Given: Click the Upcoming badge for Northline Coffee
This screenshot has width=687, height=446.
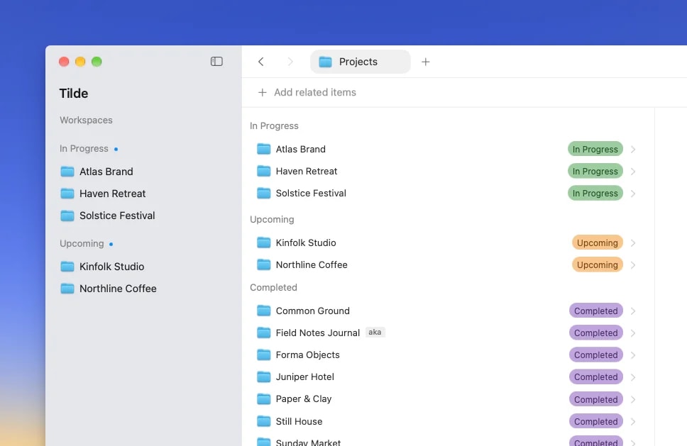Looking at the screenshot, I should [x=597, y=264].
